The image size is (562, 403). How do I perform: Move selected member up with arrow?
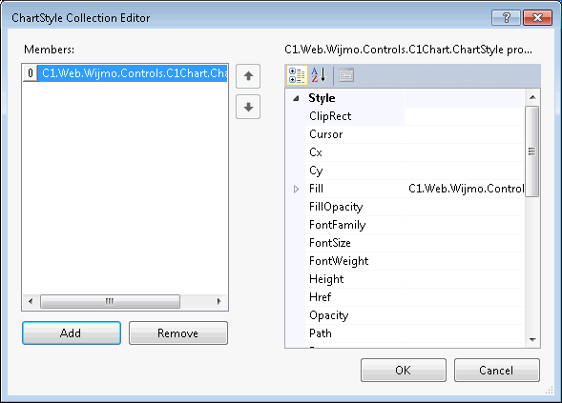click(248, 76)
